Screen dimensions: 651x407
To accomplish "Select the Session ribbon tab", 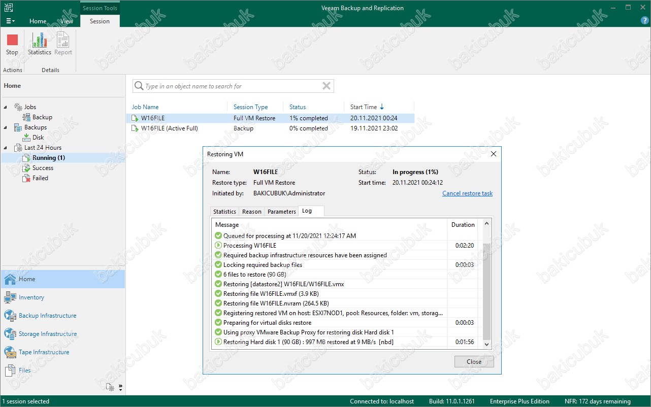I will tap(100, 21).
